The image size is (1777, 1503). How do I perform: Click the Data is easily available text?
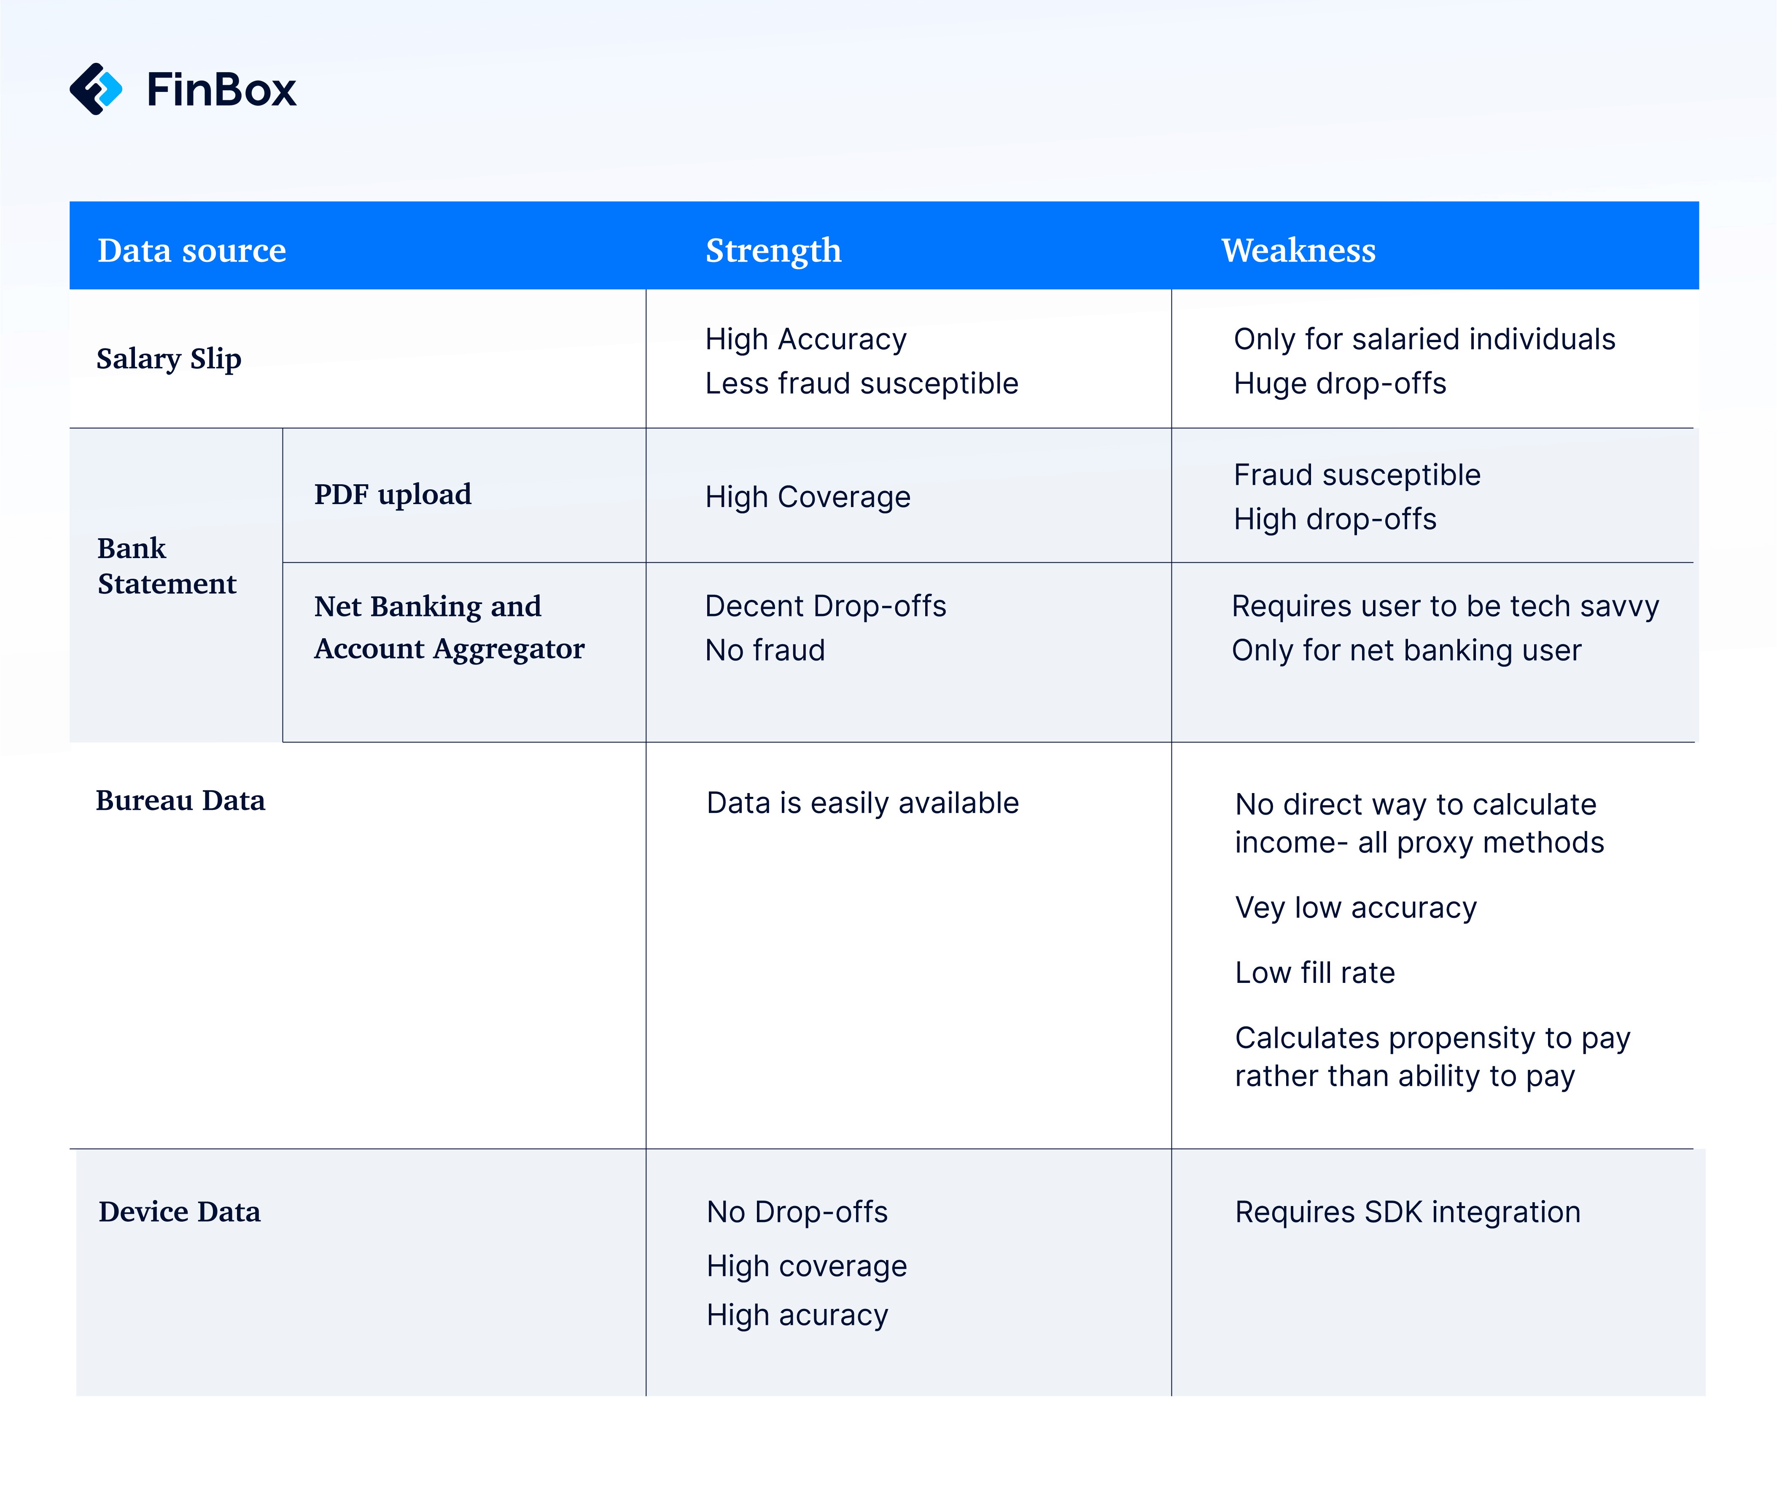pyautogui.click(x=863, y=803)
